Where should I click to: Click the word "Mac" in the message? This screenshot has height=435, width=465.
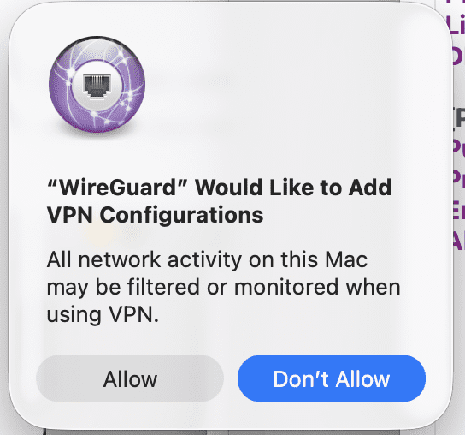coord(346,259)
